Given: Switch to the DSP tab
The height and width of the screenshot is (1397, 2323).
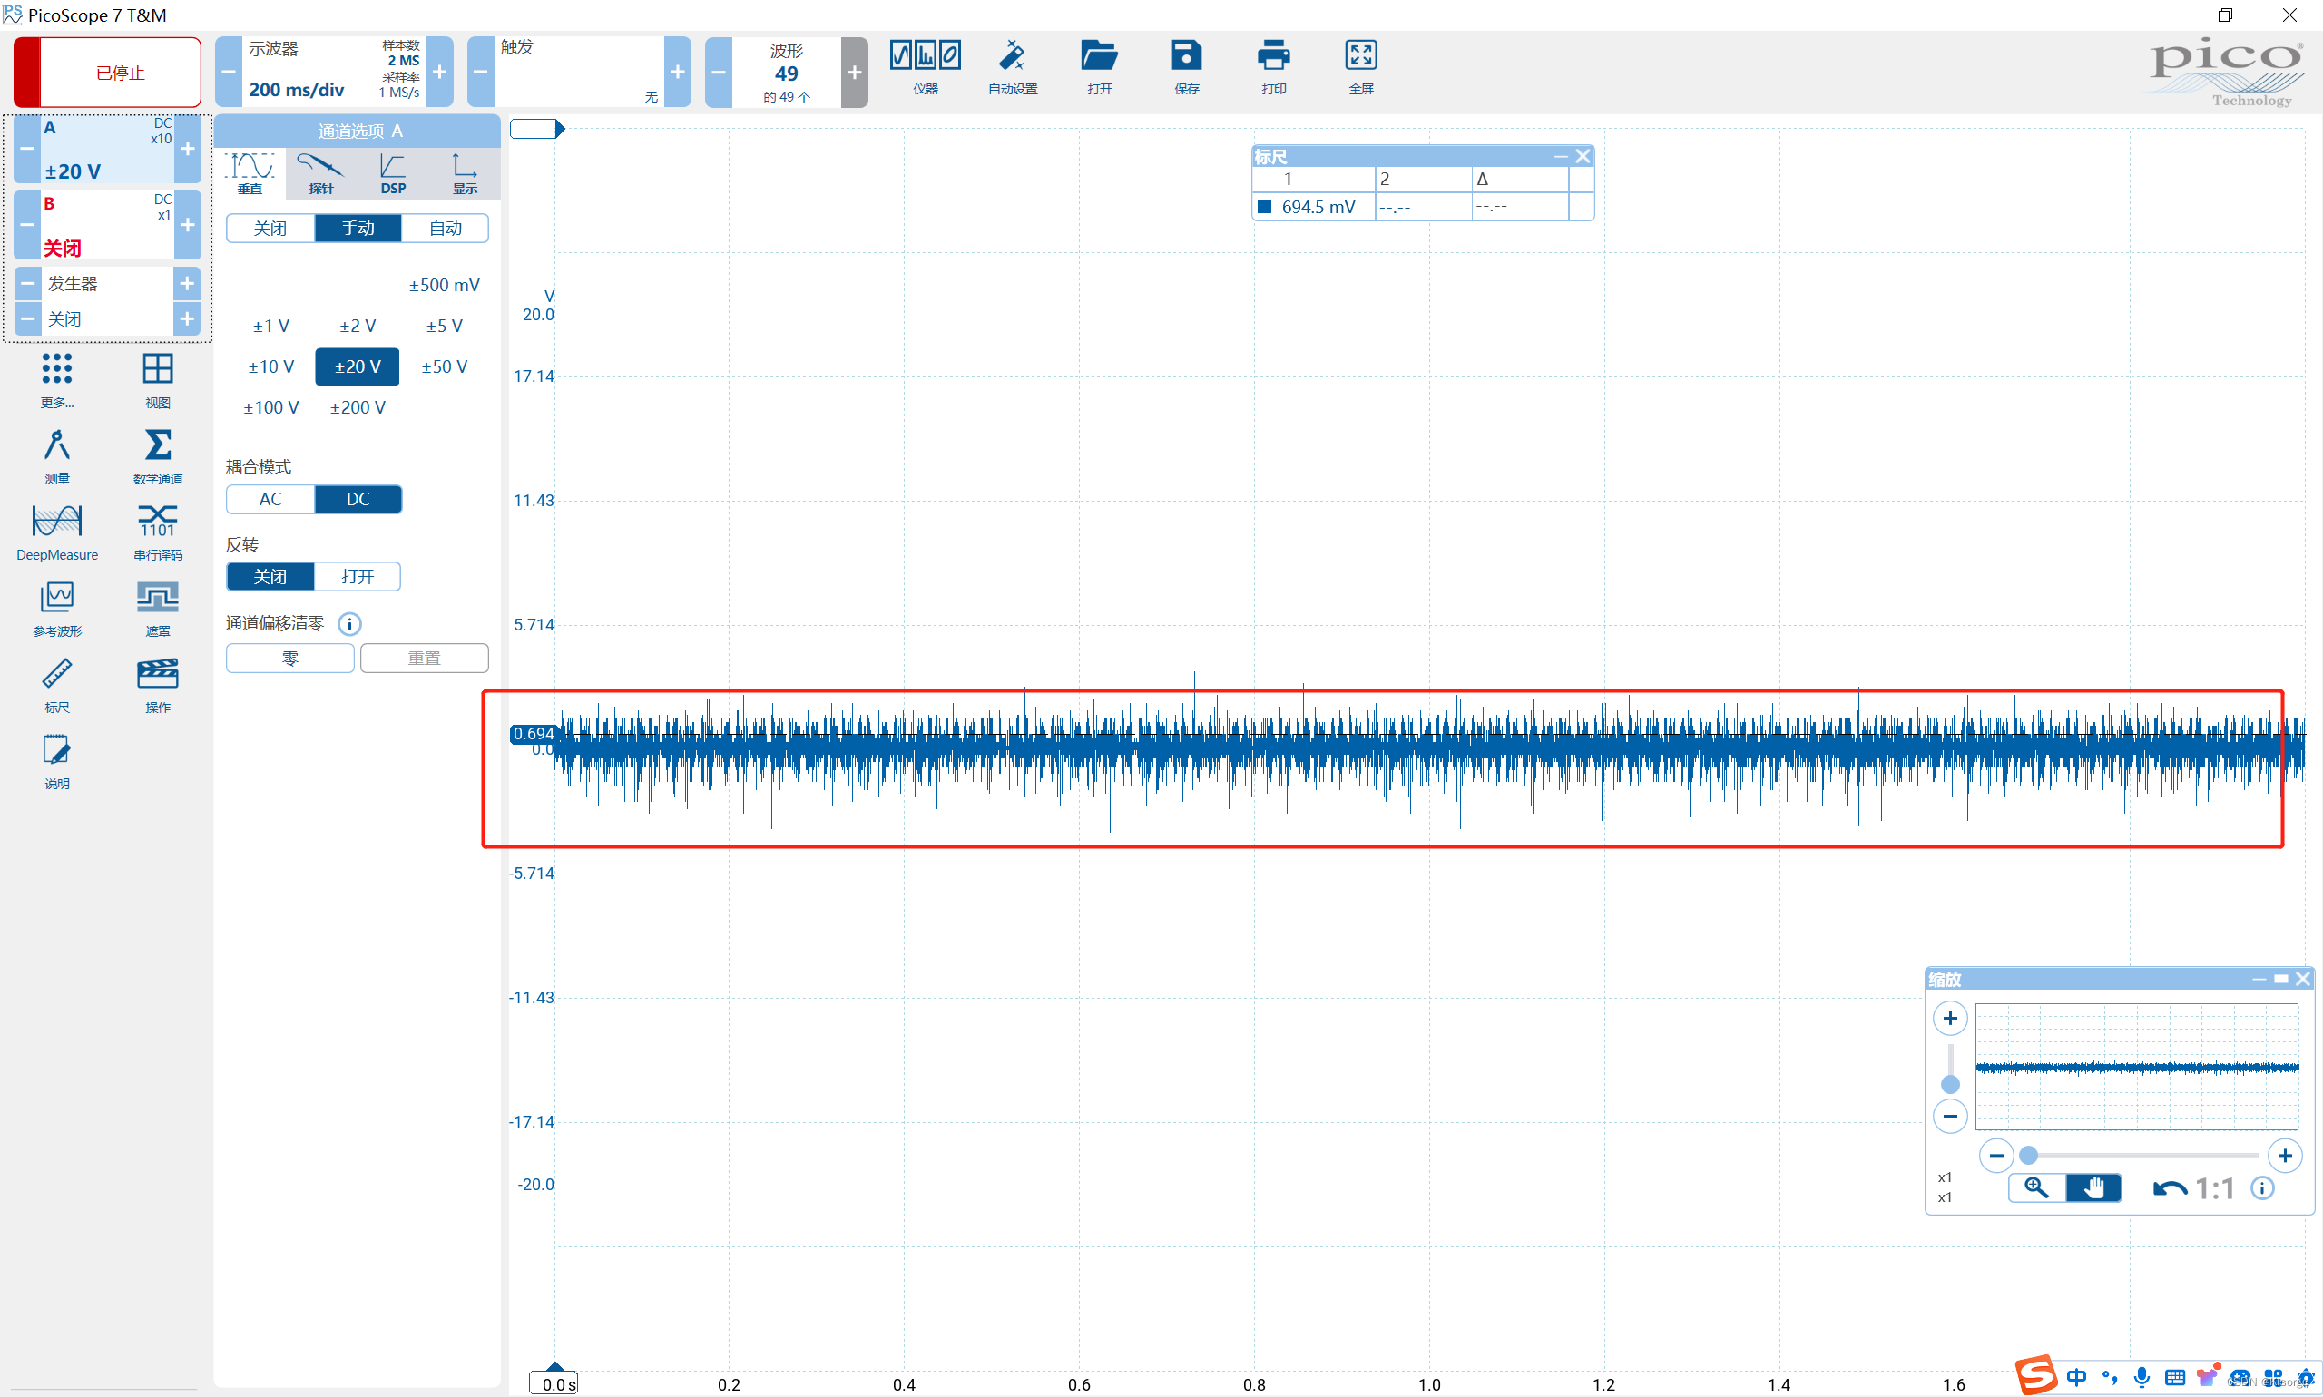Looking at the screenshot, I should coord(393,173).
